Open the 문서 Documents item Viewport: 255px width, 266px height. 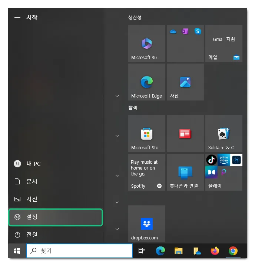55,181
